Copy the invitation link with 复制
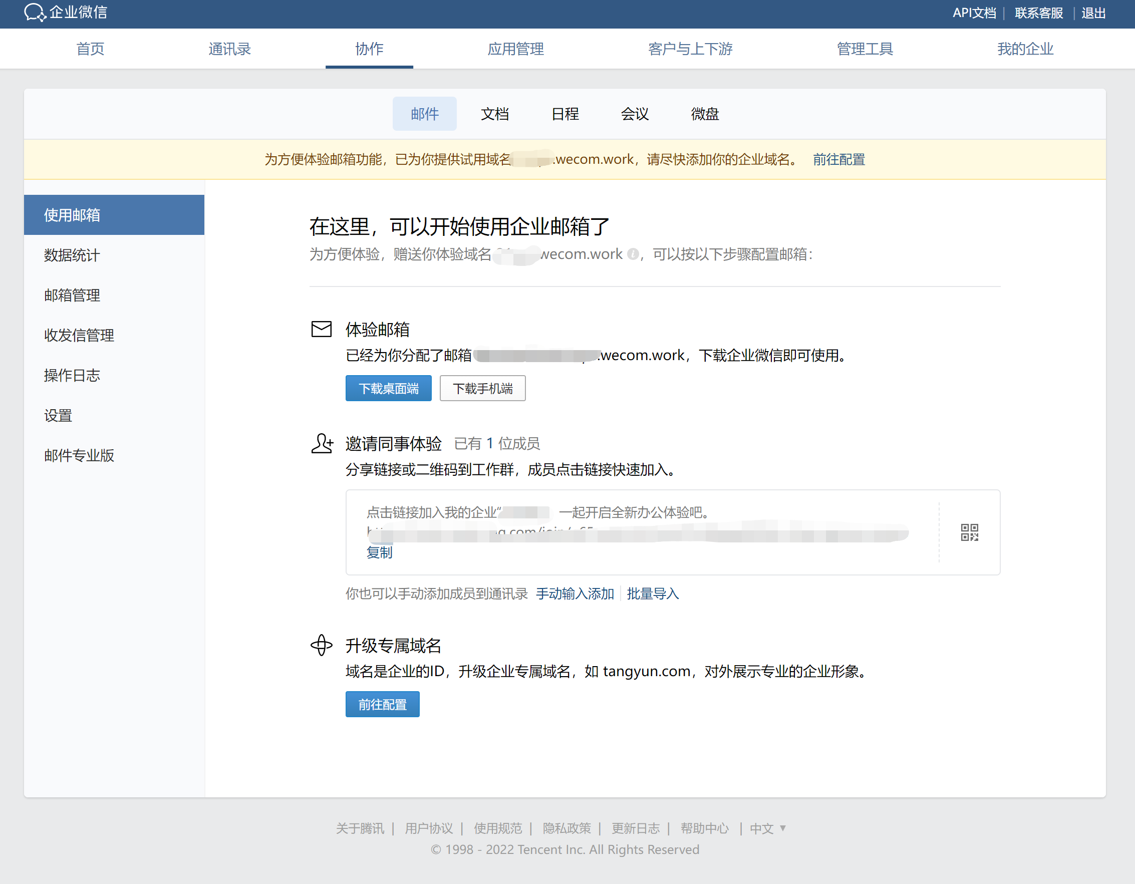1135x884 pixels. coord(379,552)
